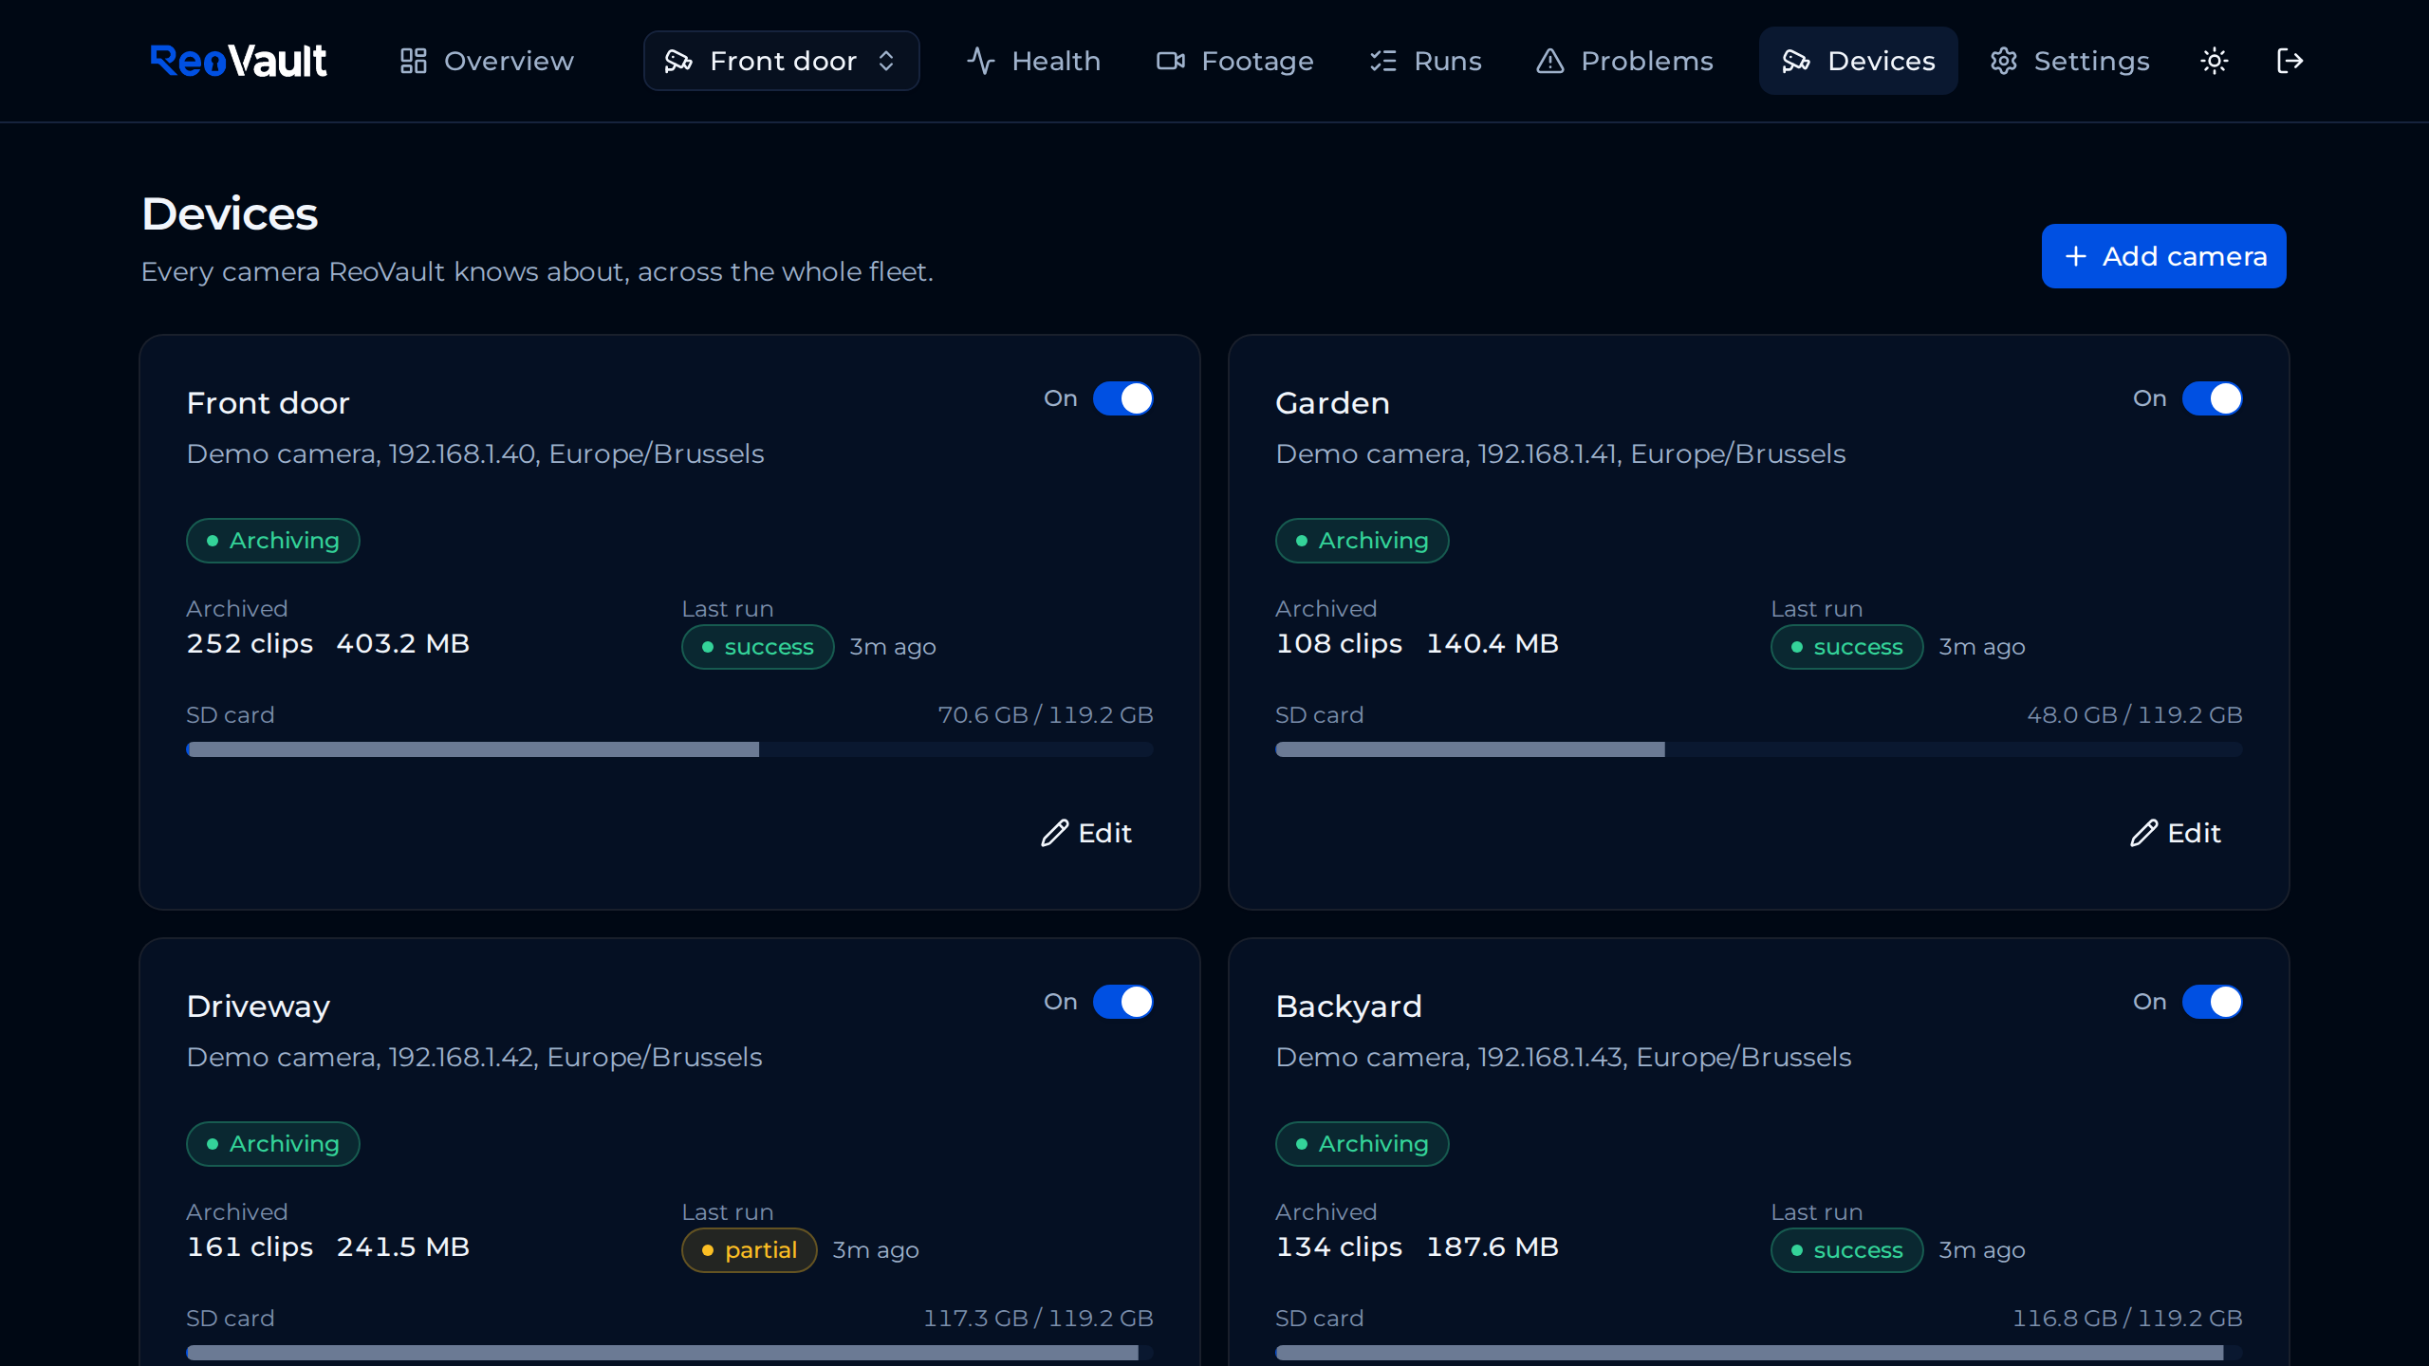This screenshot has width=2429, height=1366.
Task: Open the Front door camera selector chevron
Action: click(886, 61)
